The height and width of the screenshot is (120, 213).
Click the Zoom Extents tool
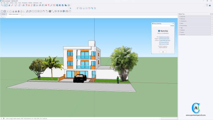coord(54,5)
